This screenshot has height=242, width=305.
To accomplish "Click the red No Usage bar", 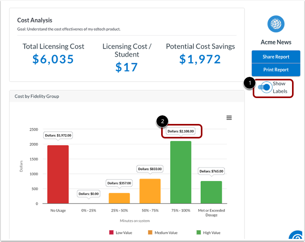I will [58, 174].
